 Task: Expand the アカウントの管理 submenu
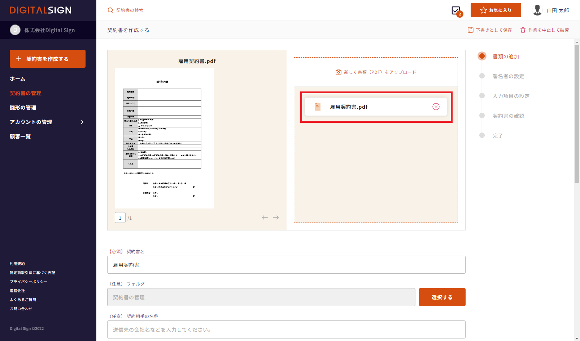82,122
